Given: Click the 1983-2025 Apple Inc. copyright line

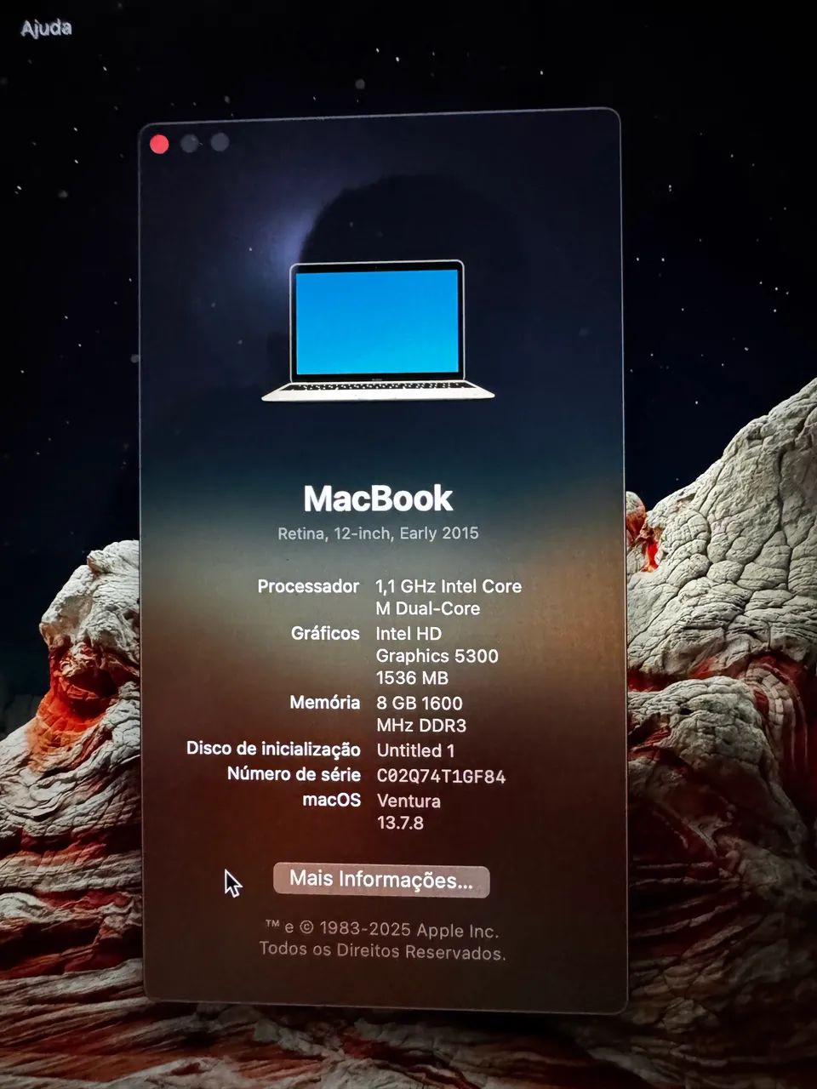Looking at the screenshot, I should tap(381, 930).
